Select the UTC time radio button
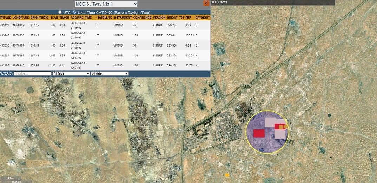The image size is (377, 183). [60, 12]
